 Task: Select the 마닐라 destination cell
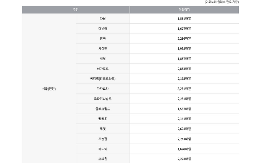pyautogui.click(x=103, y=29)
